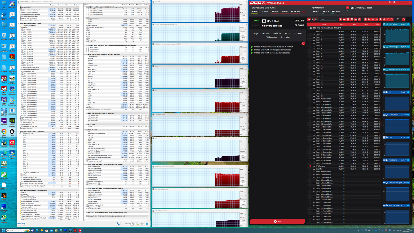This screenshot has width=414, height=233.
Task: Check the Core Max checkbox in OCCT
Action: [x=310, y=169]
